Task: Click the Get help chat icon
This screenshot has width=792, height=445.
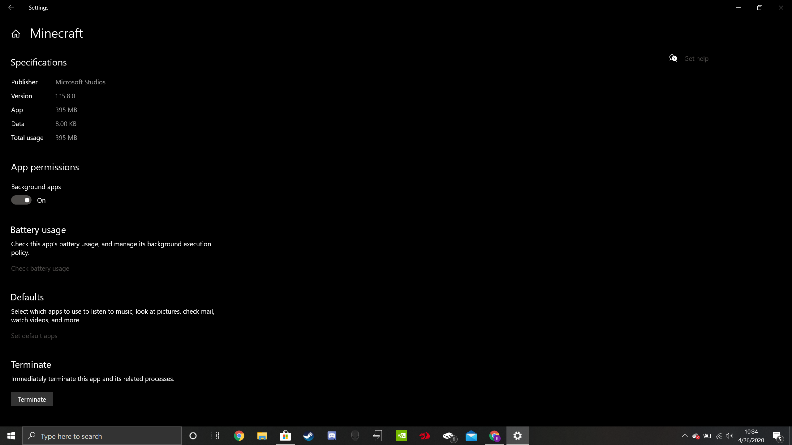Action: tap(673, 58)
